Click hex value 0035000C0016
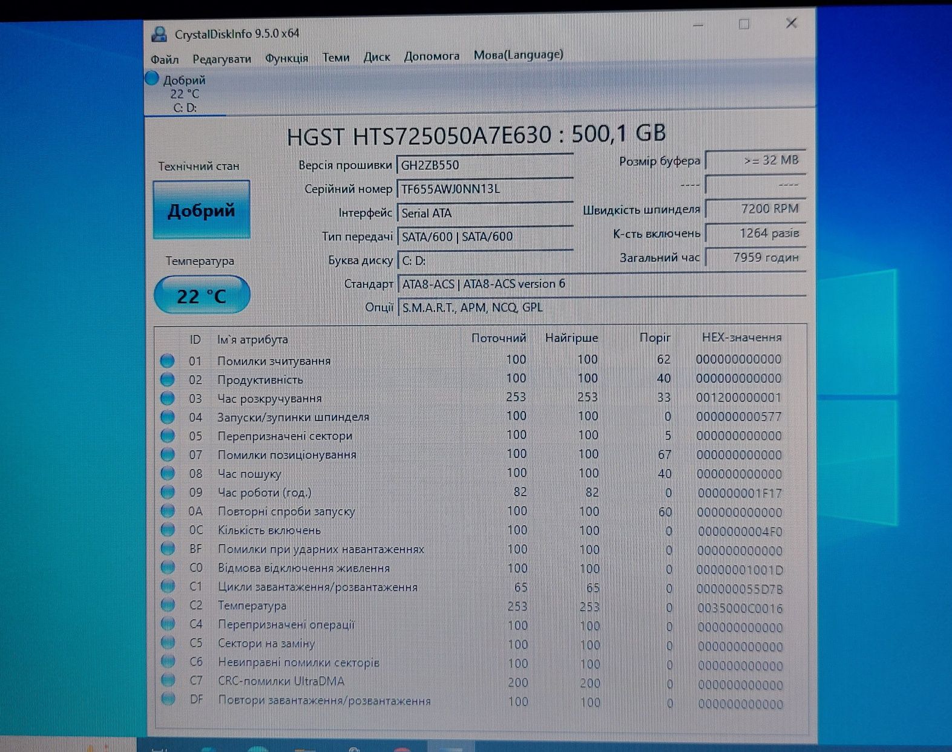This screenshot has width=952, height=752. (x=740, y=608)
